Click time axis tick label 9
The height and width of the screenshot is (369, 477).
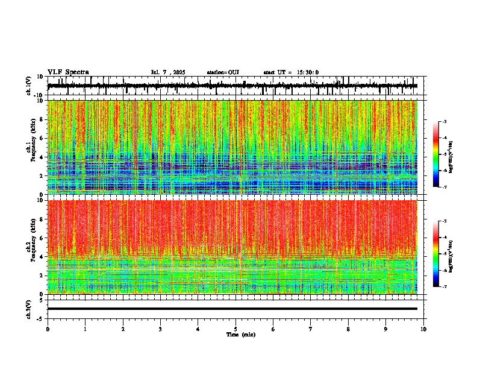point(385,329)
